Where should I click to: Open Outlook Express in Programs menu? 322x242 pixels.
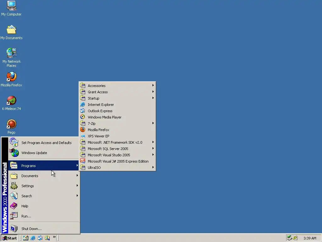pyautogui.click(x=117, y=111)
